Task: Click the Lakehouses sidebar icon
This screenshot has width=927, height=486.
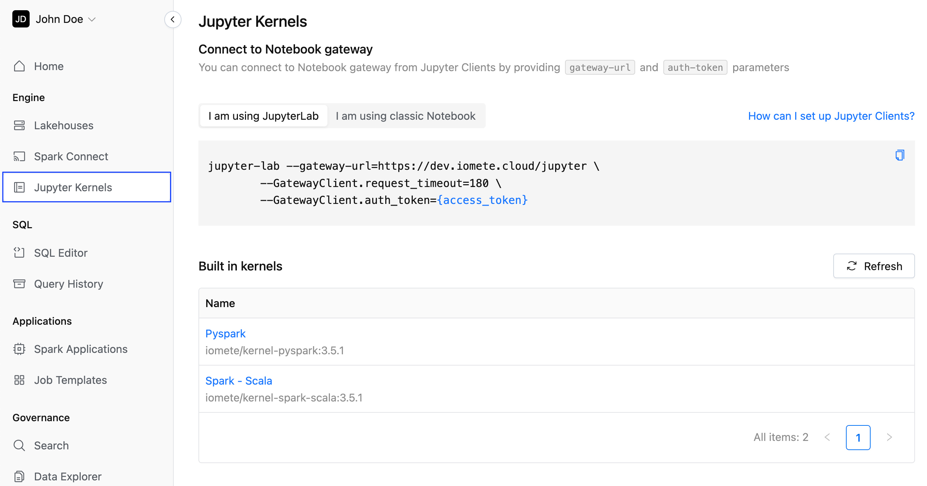Action: click(19, 125)
